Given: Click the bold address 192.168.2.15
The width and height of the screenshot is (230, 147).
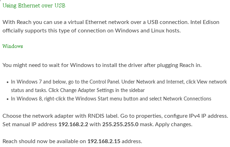Looking at the screenshot, I should click(104, 141).
